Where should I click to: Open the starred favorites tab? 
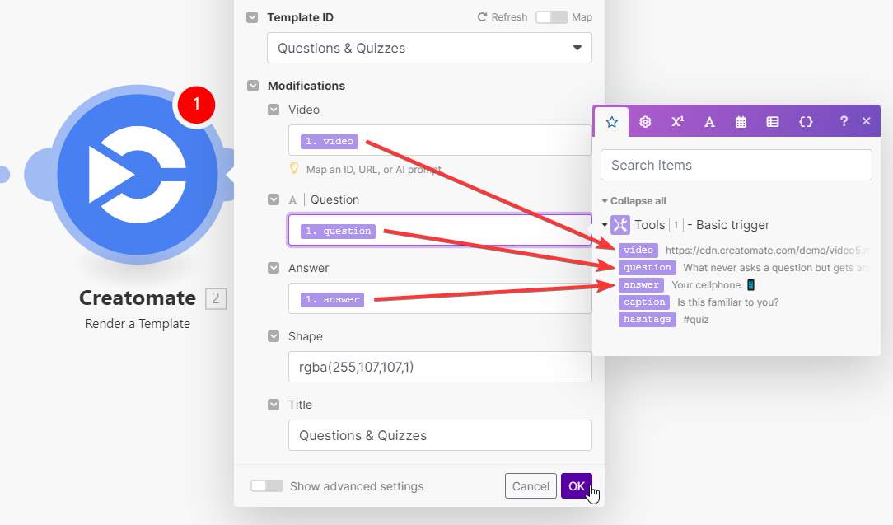pos(611,121)
